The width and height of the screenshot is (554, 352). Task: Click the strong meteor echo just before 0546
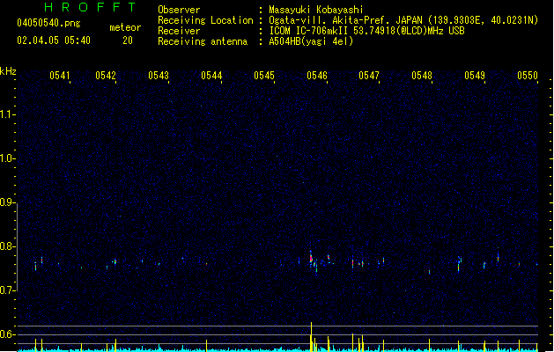(311, 258)
